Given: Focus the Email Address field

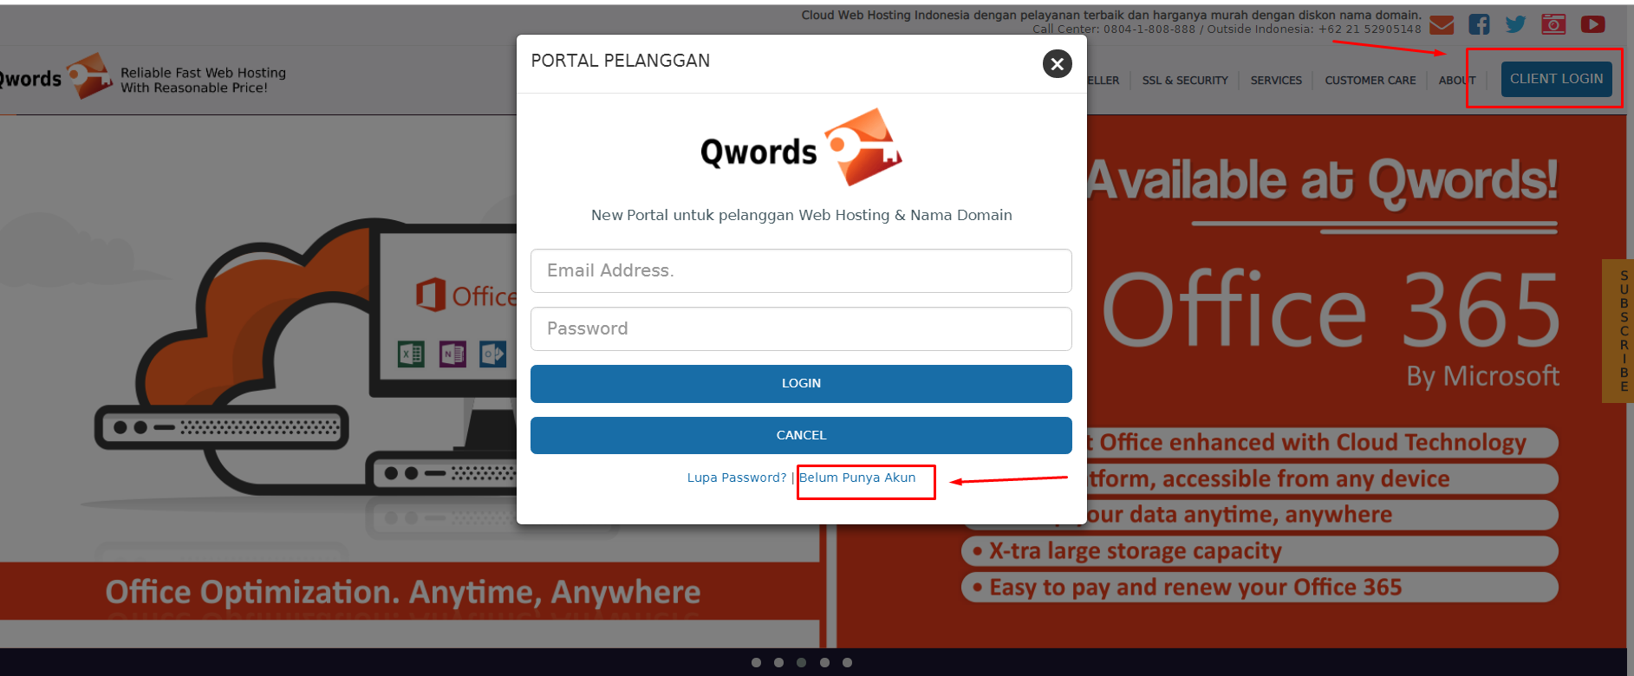Looking at the screenshot, I should [801, 271].
